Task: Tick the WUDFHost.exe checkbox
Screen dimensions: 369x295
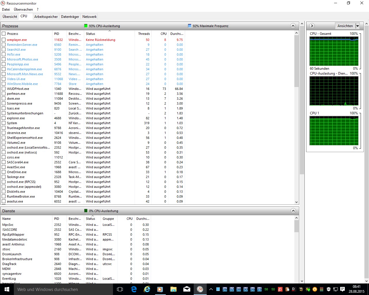Action: point(4,89)
